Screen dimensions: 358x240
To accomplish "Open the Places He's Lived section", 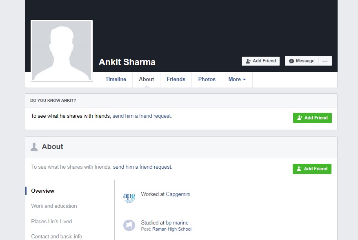I will [51, 222].
